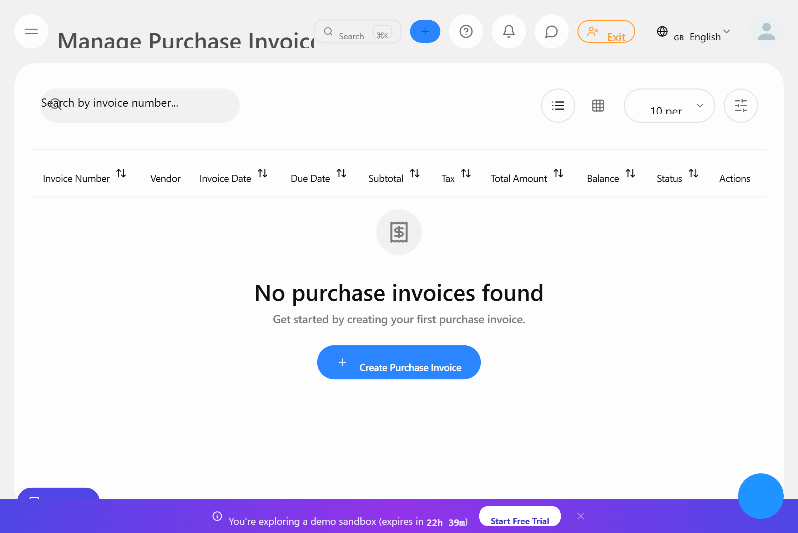
Task: Click the user profile avatar icon
Action: (x=766, y=31)
